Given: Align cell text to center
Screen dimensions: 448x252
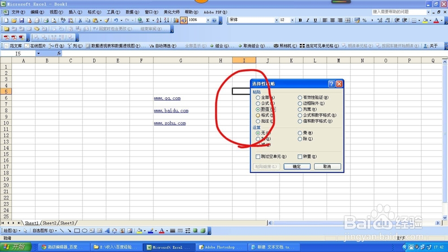Looking at the screenshot, I should click(332, 20).
